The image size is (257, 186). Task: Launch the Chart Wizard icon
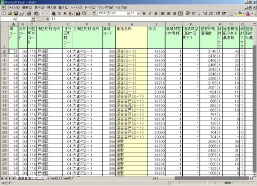[x=78, y=13]
